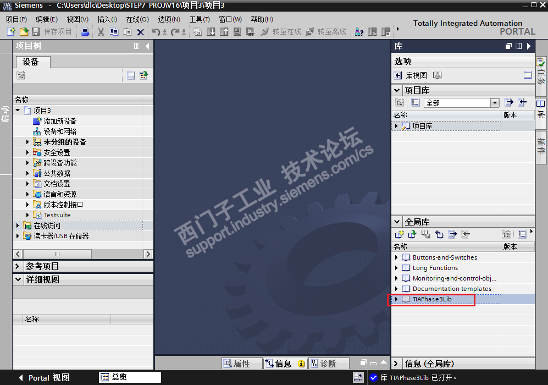Cut selection using the scissors icon
Screen dimensions: 548x385
pos(101,32)
